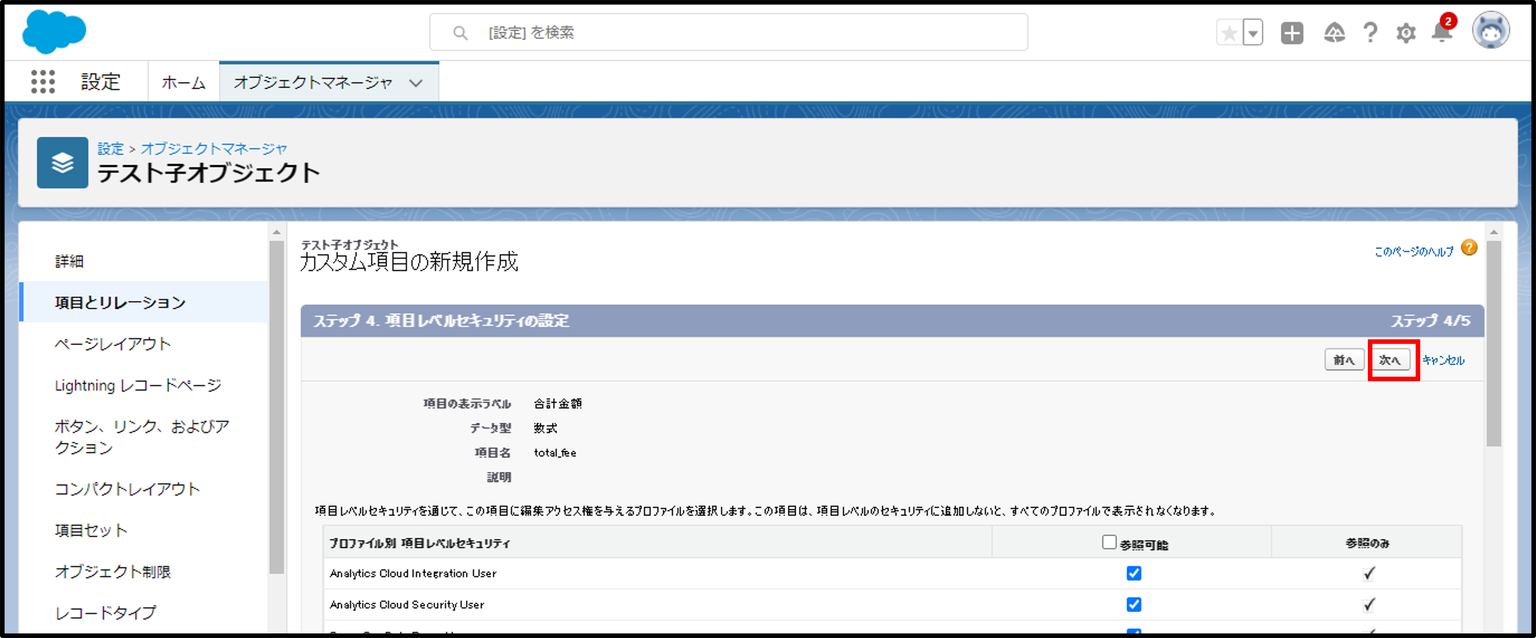1536x638 pixels.
Task: Open the notifications bell
Action: tap(1441, 33)
